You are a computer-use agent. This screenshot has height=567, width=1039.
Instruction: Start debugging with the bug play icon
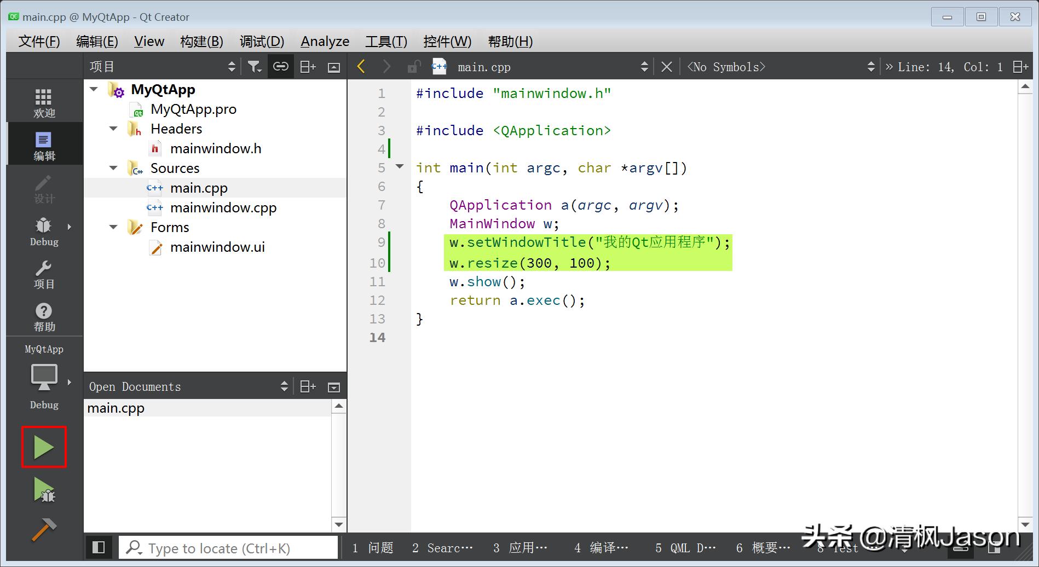pyautogui.click(x=44, y=490)
